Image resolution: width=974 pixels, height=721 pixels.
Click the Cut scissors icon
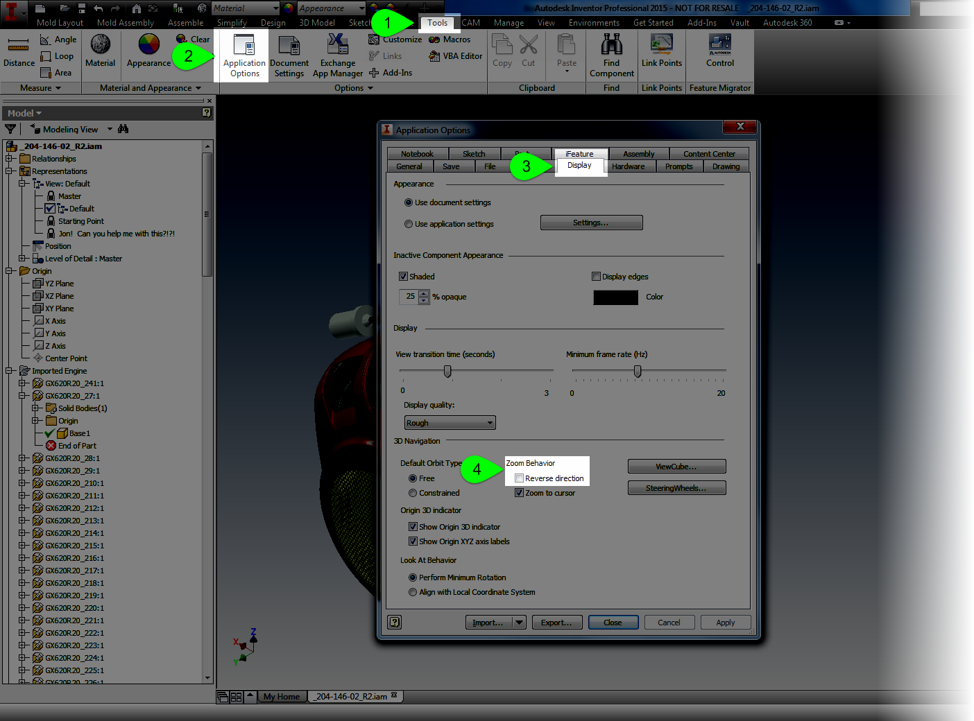529,51
